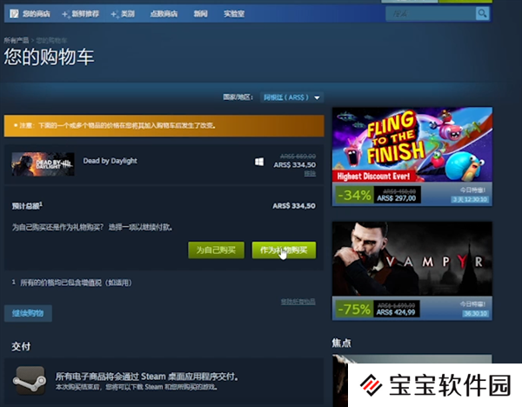522x407 pixels.
Task: Click 继续购物 button
Action: tap(28, 313)
